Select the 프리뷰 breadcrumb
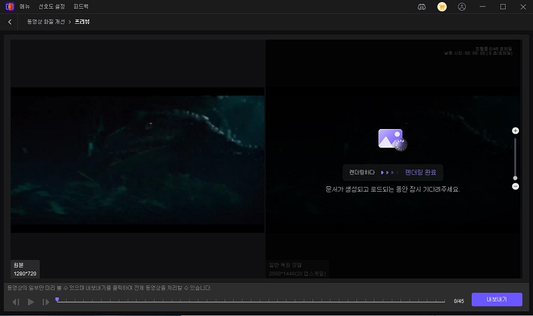533x316 pixels. [x=82, y=22]
